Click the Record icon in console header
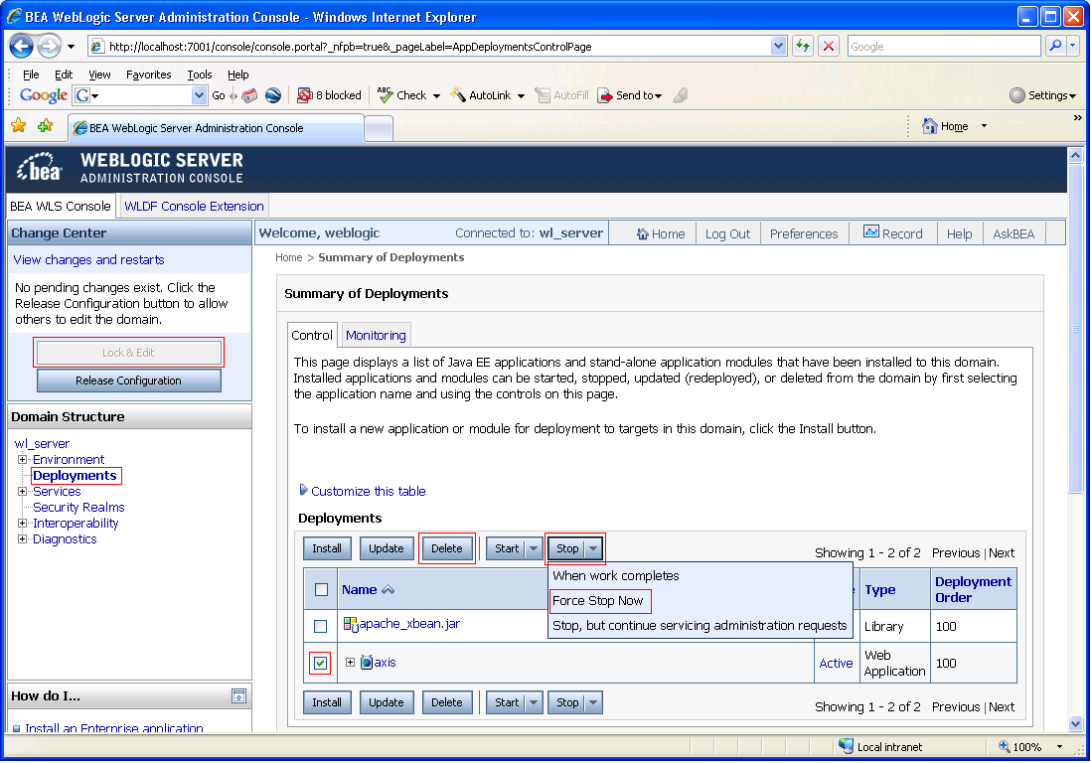This screenshot has height=763, width=1091. [x=870, y=231]
